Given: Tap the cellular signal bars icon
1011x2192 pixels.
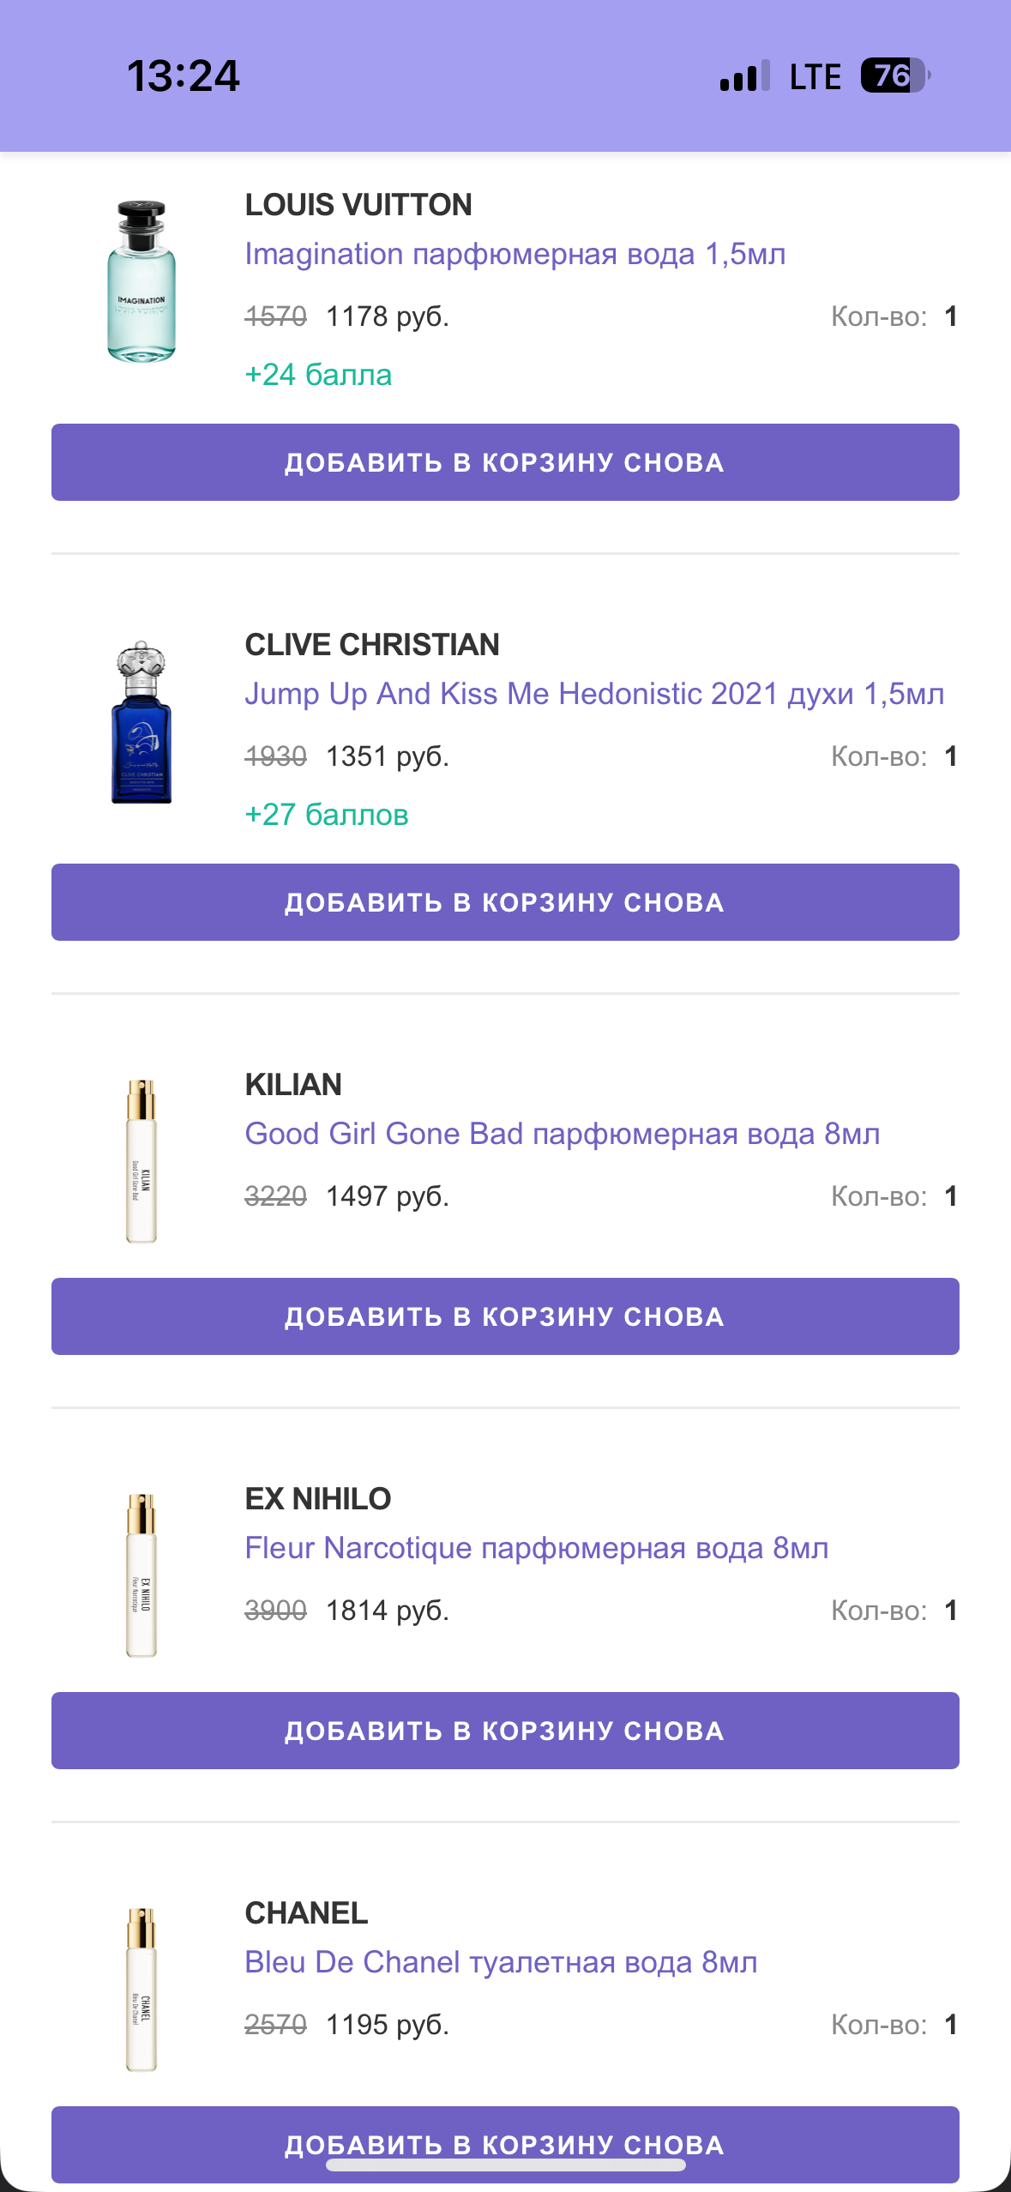Looking at the screenshot, I should point(744,76).
